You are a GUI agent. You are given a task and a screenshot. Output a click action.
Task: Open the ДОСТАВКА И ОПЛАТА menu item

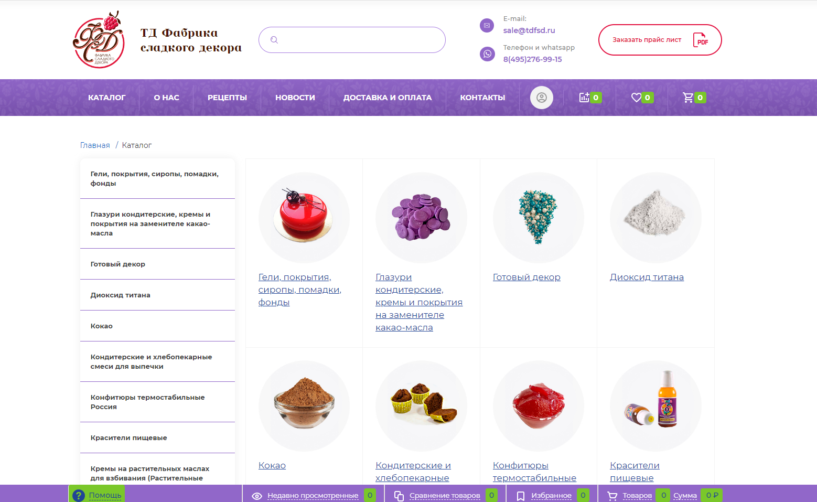click(388, 98)
